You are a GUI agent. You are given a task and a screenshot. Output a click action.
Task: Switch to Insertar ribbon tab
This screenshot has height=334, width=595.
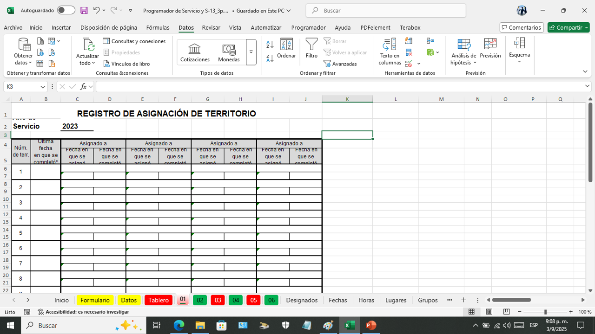(x=61, y=27)
